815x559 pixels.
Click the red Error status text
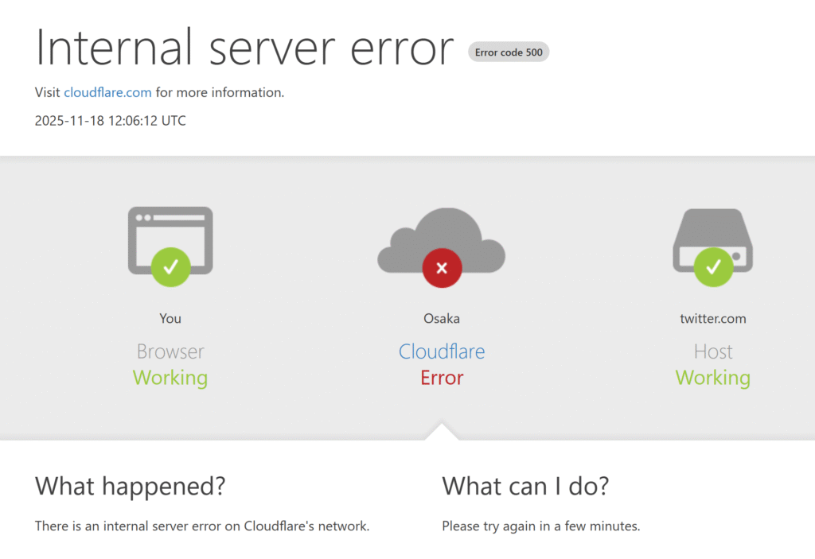coord(442,378)
